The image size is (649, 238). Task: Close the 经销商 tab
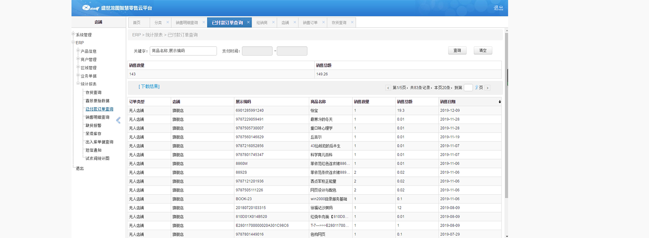coord(273,22)
